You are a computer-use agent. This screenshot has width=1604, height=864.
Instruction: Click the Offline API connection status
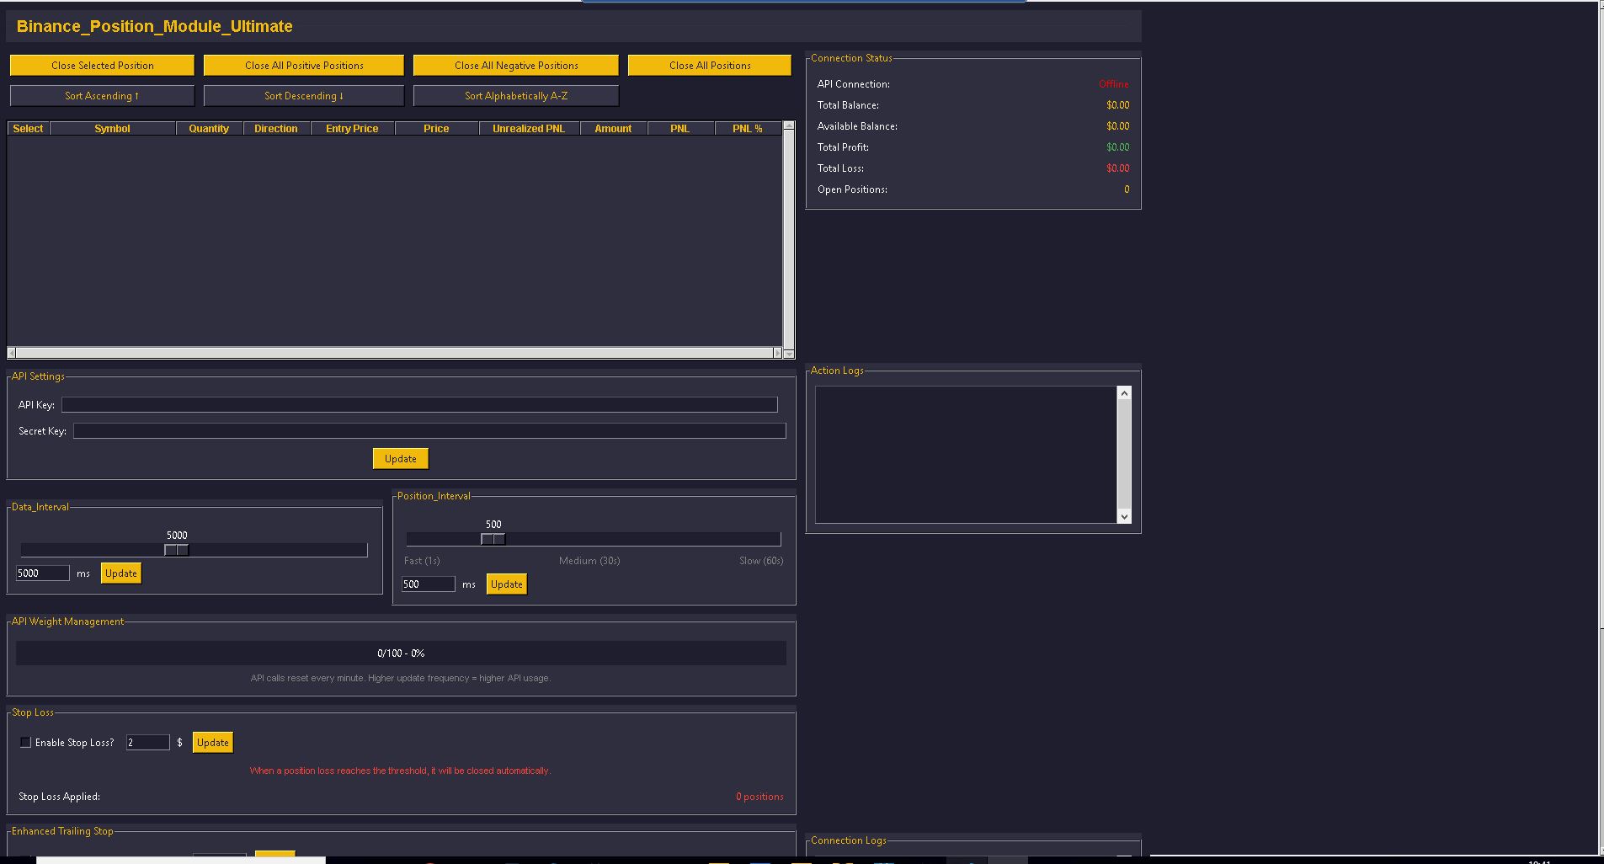(x=1113, y=84)
